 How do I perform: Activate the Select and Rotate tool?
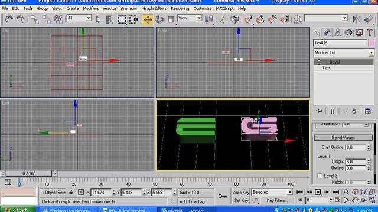[159, 19]
